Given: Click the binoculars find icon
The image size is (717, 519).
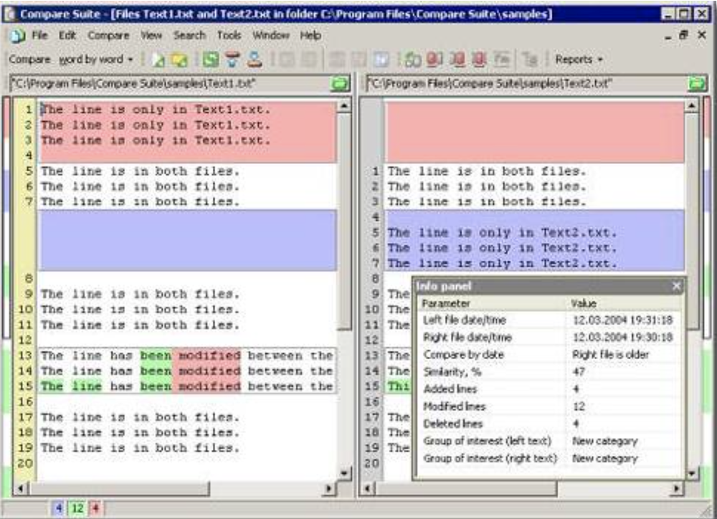Looking at the screenshot, I should pos(412,60).
